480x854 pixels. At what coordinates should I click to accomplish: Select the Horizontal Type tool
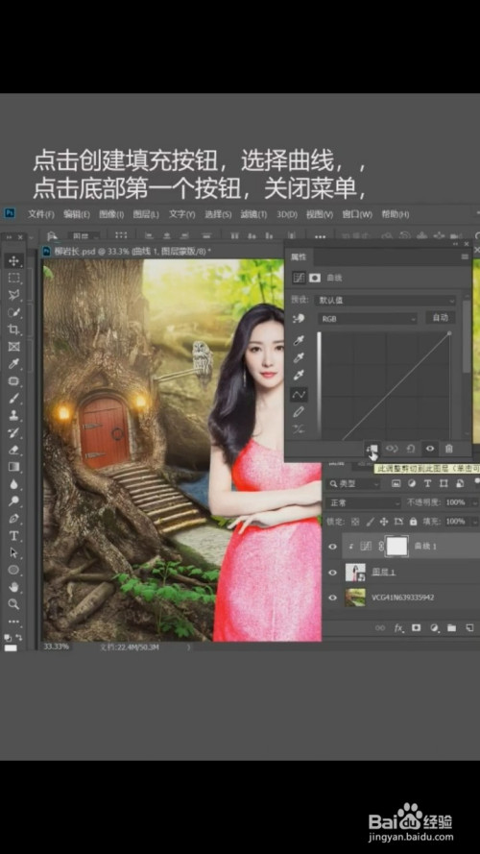point(13,536)
